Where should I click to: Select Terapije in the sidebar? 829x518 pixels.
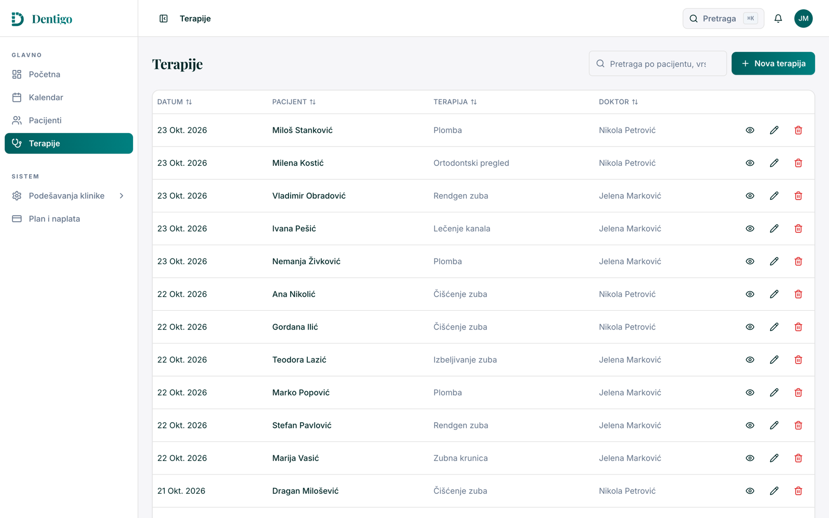click(x=69, y=143)
